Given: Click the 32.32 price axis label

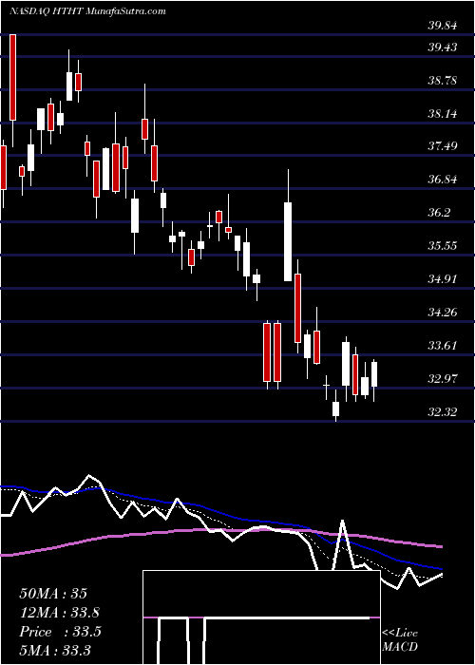Looking at the screenshot, I should click(443, 411).
